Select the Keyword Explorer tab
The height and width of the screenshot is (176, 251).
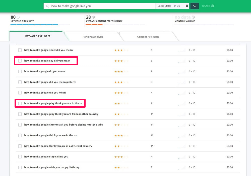pyautogui.click(x=38, y=36)
